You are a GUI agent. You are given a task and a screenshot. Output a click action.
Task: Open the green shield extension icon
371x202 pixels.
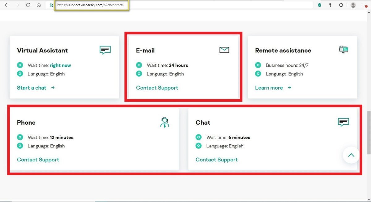[320, 5]
